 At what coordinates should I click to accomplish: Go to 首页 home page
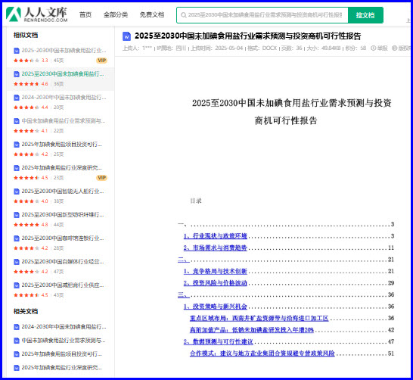(85, 14)
